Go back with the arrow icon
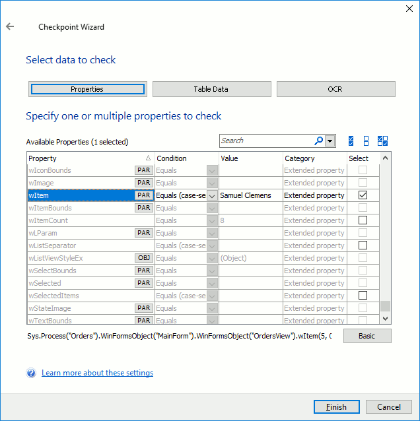The image size is (420, 421). (10, 26)
